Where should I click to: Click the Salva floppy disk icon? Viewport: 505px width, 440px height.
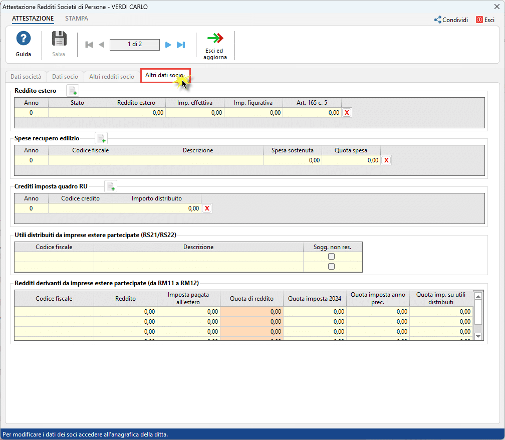pyautogui.click(x=59, y=39)
